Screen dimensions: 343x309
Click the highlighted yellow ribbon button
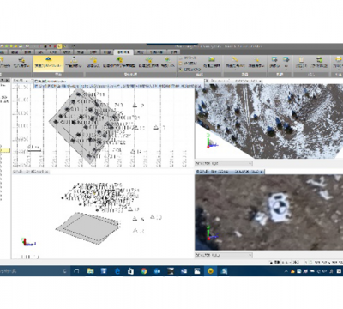(48, 64)
